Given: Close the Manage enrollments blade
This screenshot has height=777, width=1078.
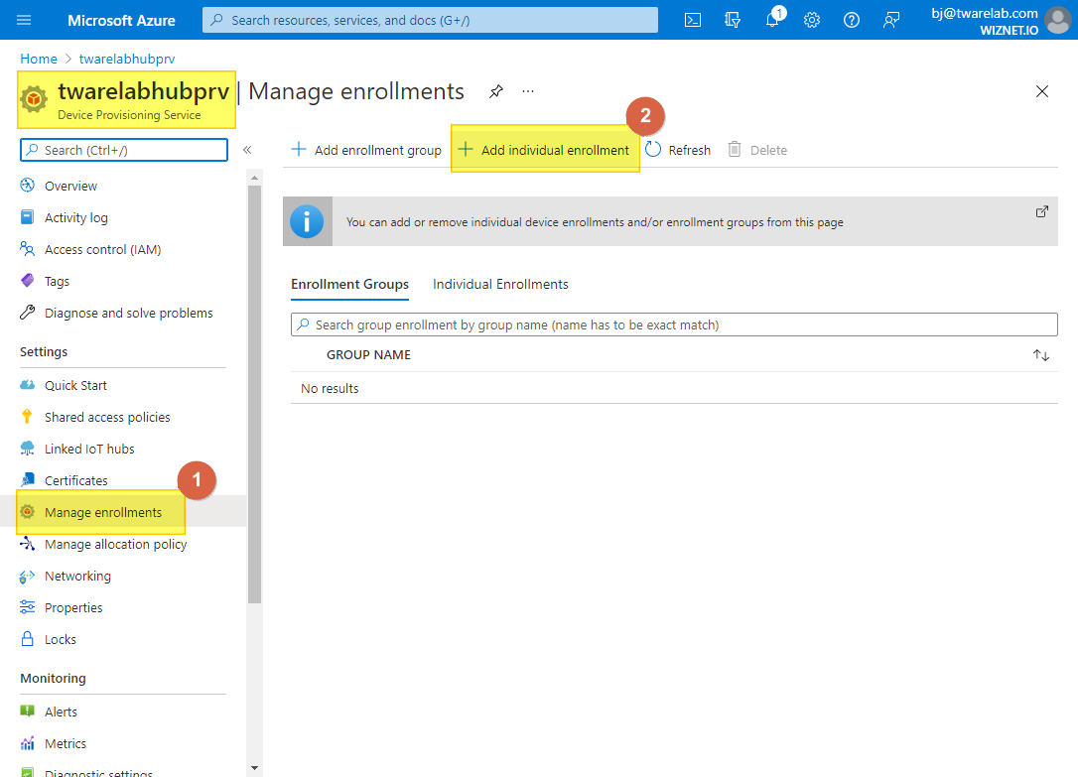Looking at the screenshot, I should click(x=1042, y=91).
